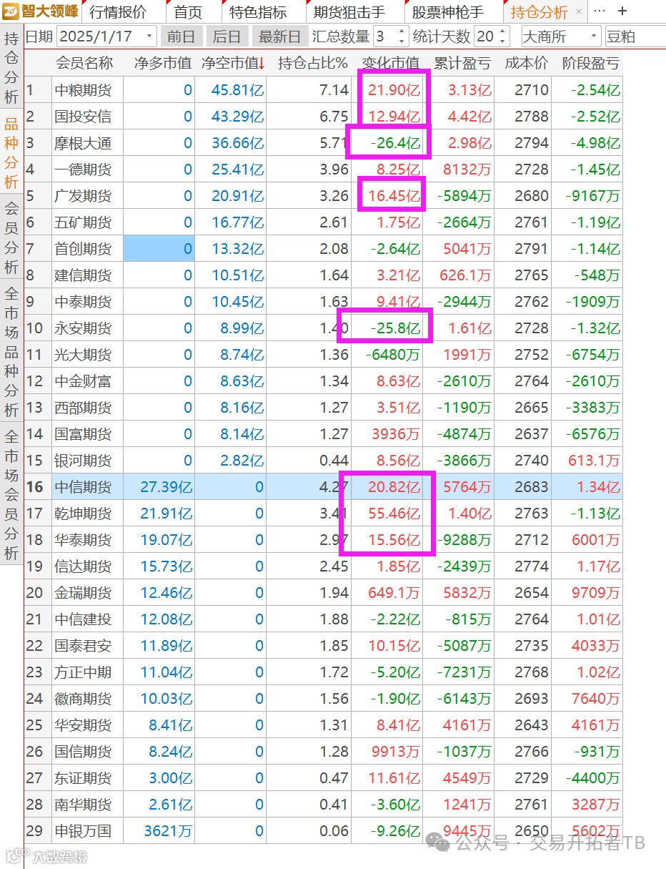666x869 pixels.
Task: Click the 徽商期货 member name
Action: [x=83, y=699]
